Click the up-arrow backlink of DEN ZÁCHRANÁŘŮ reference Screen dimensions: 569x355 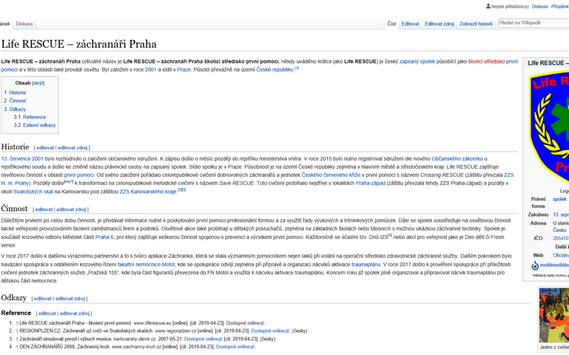[17, 347]
